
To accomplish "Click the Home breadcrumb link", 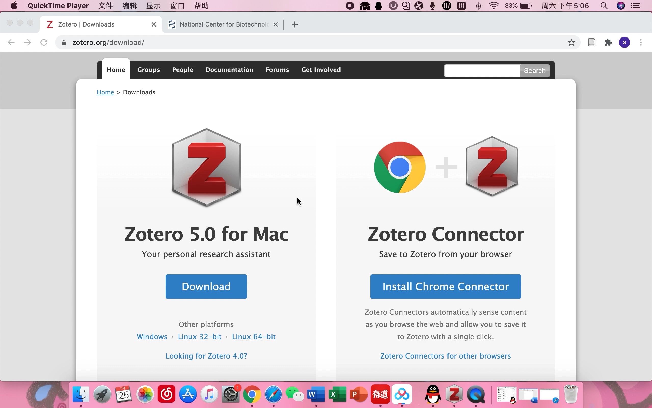I will pyautogui.click(x=106, y=92).
